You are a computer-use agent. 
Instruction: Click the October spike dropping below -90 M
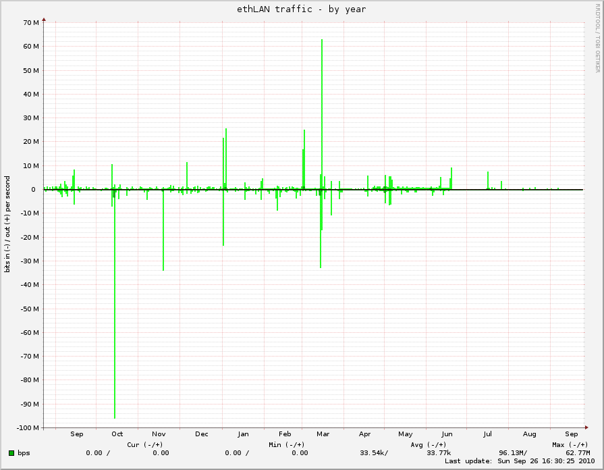pos(115,305)
